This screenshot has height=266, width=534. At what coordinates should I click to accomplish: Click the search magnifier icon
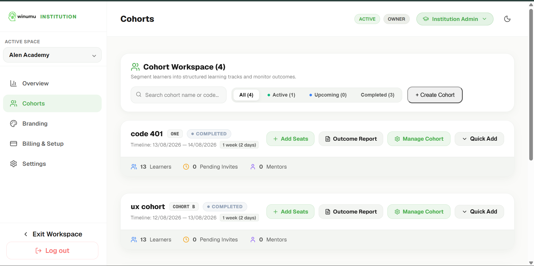tap(139, 95)
